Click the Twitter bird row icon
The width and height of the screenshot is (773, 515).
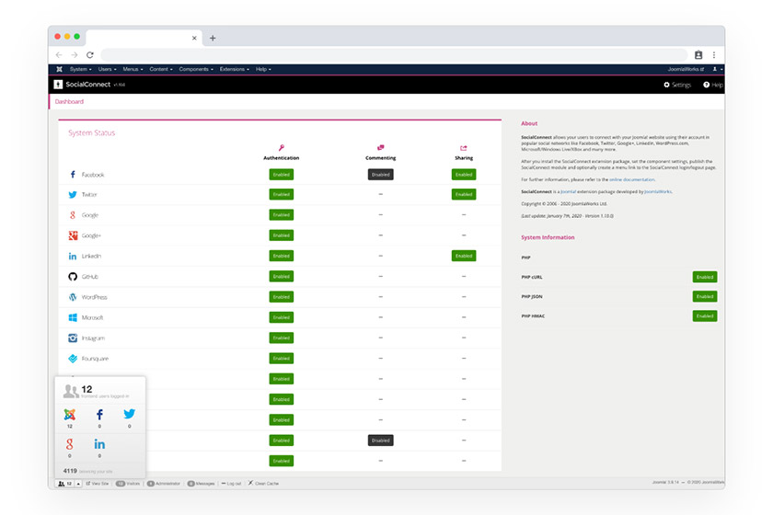pyautogui.click(x=73, y=195)
